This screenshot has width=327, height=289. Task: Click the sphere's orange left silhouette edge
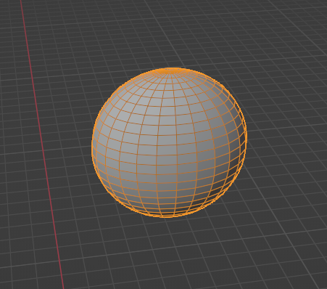(x=92, y=145)
